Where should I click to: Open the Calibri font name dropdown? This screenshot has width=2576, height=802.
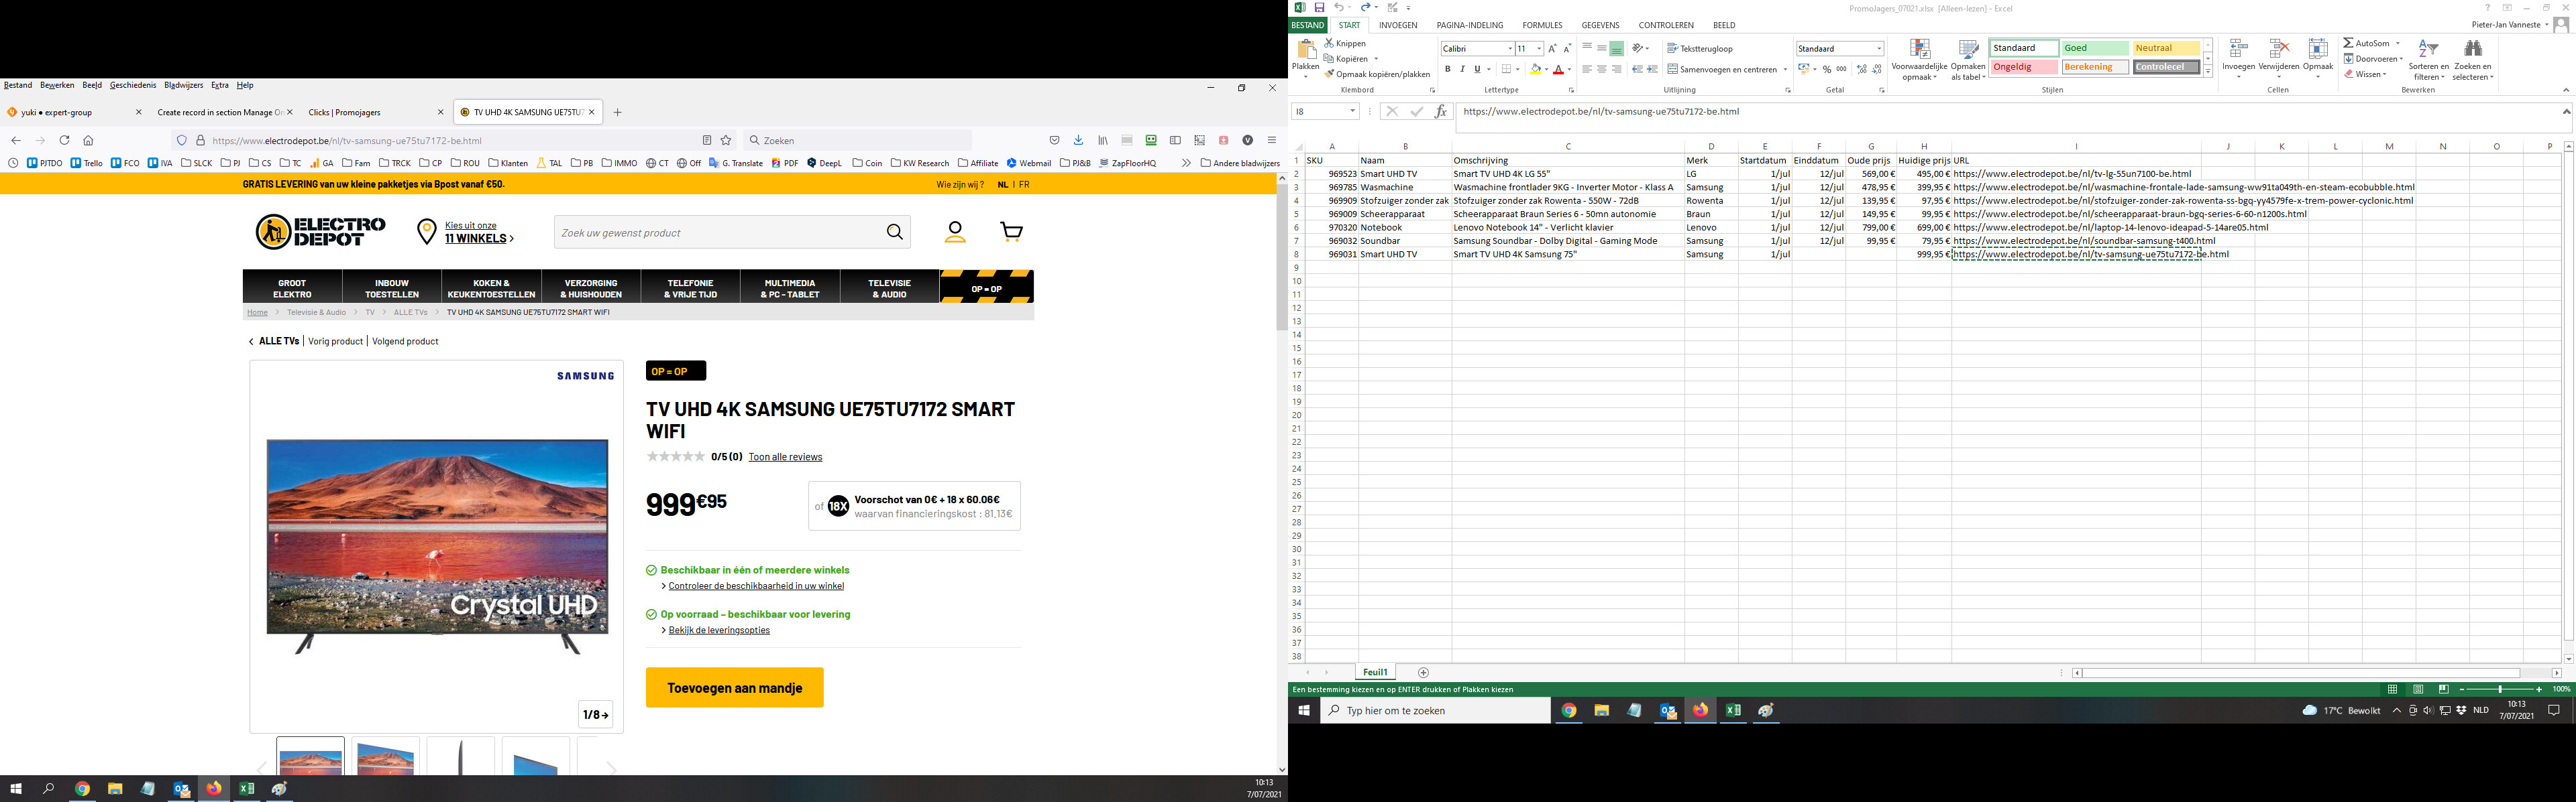click(x=1510, y=49)
